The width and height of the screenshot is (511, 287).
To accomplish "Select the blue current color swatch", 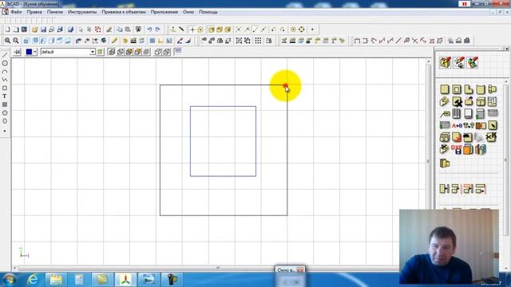I will point(29,52).
